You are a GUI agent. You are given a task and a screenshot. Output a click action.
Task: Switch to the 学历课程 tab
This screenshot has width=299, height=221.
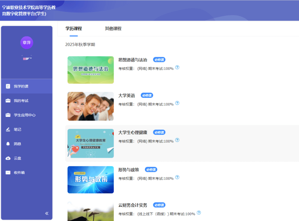(x=74, y=28)
